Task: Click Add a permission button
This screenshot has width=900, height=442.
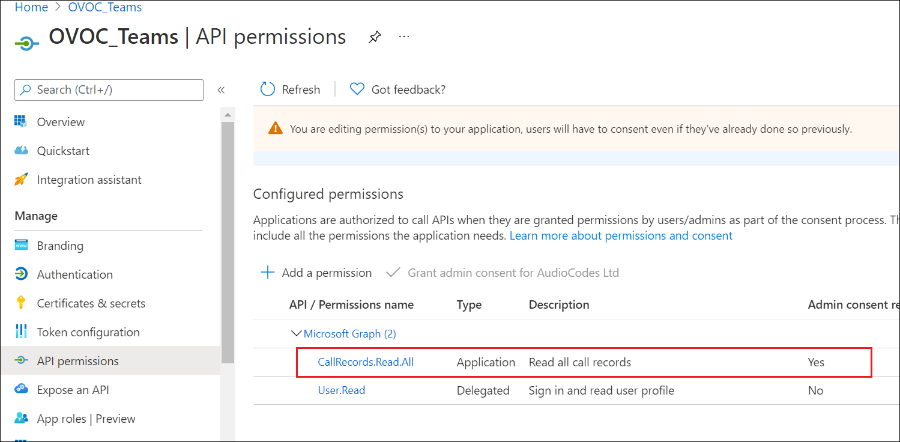Action: (x=316, y=273)
